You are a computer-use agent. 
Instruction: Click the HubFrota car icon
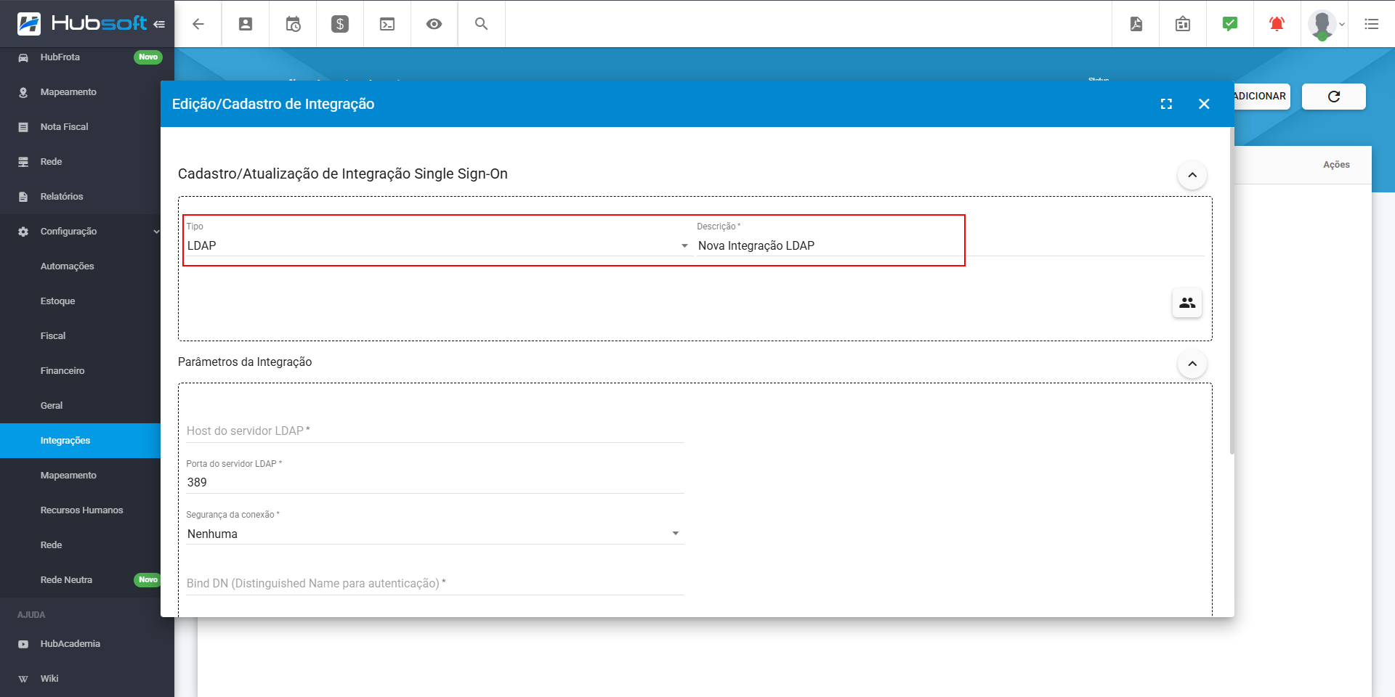tap(23, 57)
